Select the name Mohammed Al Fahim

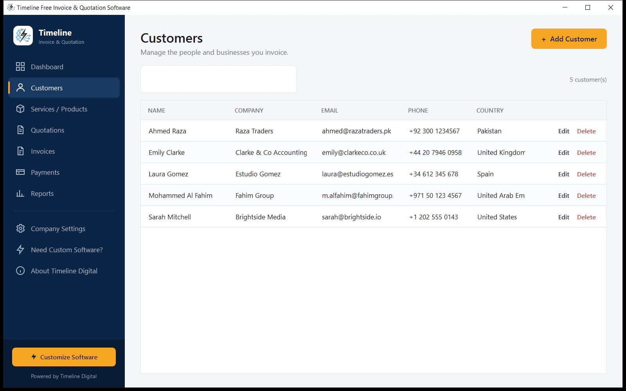click(180, 195)
